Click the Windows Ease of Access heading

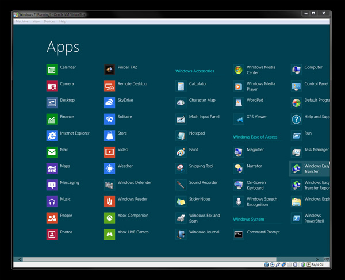coord(255,137)
